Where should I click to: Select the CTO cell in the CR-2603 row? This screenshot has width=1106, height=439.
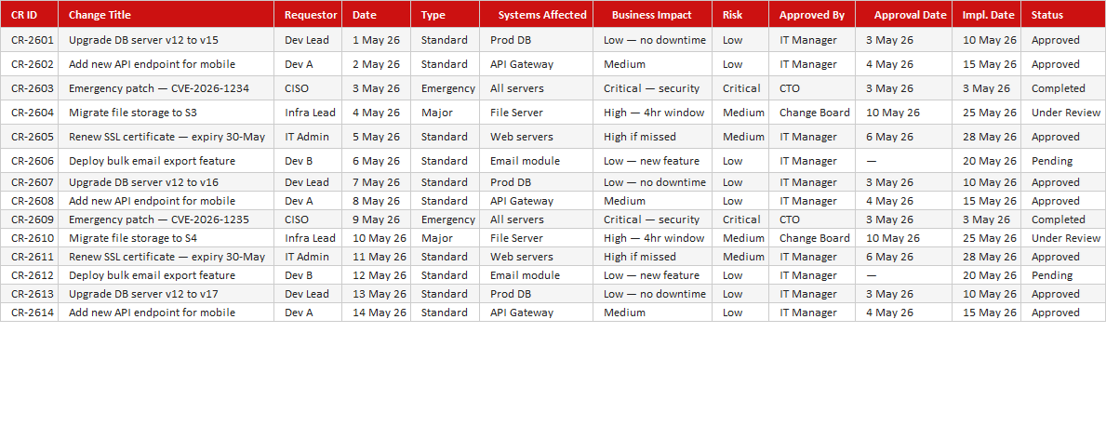[812, 88]
